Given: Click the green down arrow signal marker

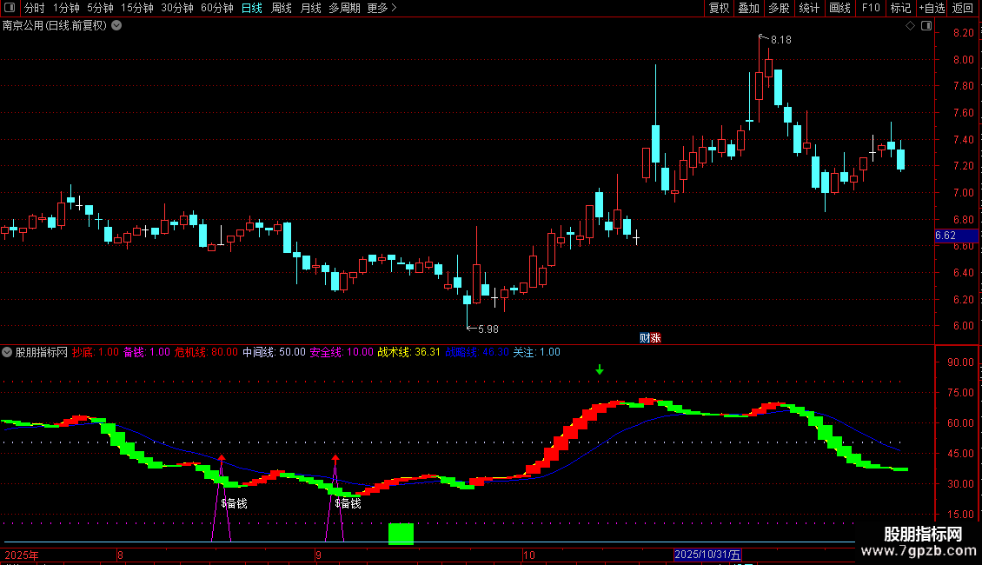Looking at the screenshot, I should click(x=600, y=369).
